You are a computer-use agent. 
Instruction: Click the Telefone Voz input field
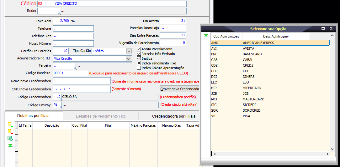[x=73, y=36]
